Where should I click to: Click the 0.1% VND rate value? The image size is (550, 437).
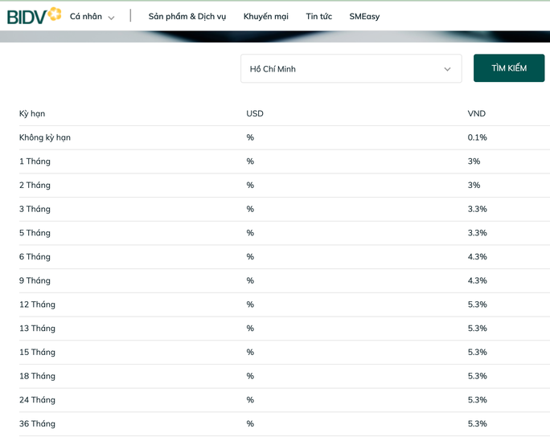[x=477, y=137]
